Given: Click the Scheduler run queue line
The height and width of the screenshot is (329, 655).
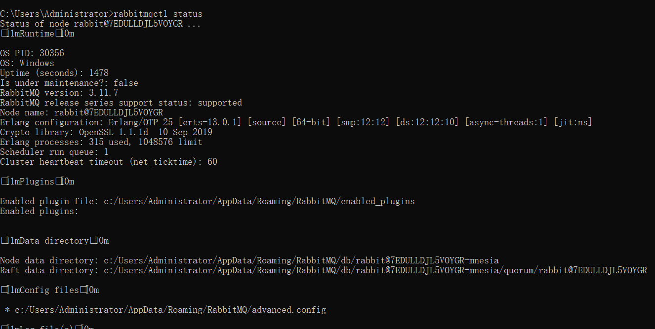Looking at the screenshot, I should pyautogui.click(x=54, y=152).
